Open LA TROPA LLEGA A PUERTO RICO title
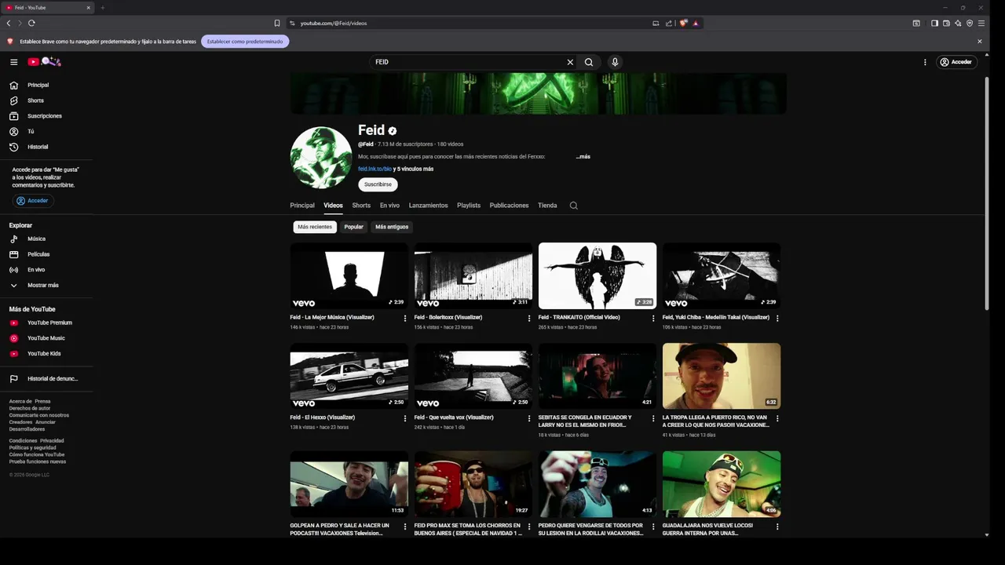 714,421
